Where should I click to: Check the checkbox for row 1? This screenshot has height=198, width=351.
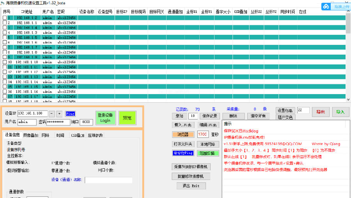4,18
